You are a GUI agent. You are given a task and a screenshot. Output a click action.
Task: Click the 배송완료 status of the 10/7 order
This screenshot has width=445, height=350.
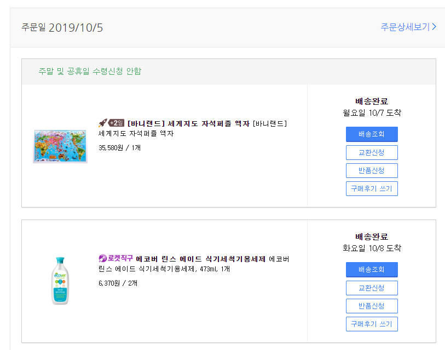[372, 101]
